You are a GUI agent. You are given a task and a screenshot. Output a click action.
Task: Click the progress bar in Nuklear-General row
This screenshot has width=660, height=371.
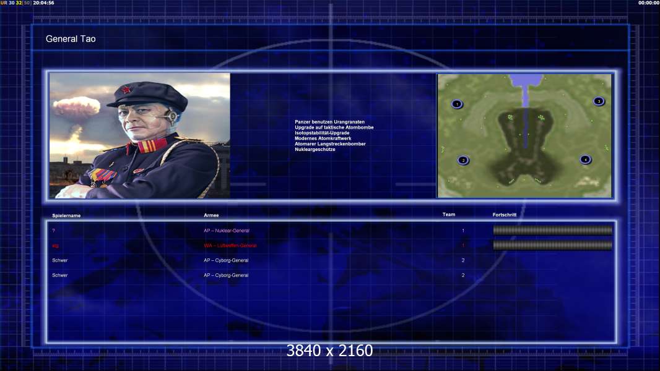[553, 230]
